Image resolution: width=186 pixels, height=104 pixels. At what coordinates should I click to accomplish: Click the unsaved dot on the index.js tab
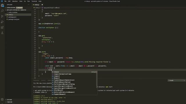click(42, 5)
